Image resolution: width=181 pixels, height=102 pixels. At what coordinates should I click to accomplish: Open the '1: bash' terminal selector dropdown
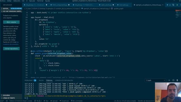point(155,80)
